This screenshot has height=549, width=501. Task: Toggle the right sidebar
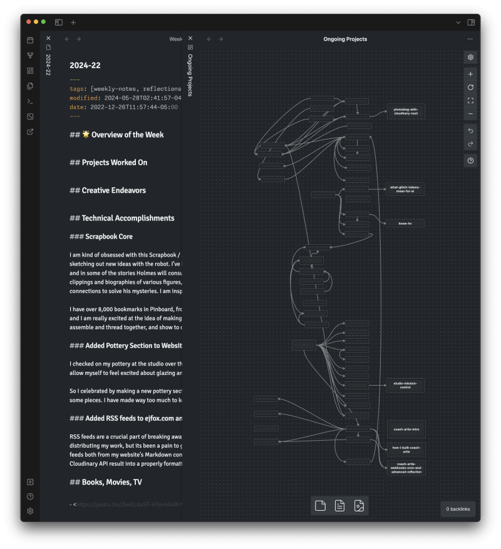click(x=471, y=23)
